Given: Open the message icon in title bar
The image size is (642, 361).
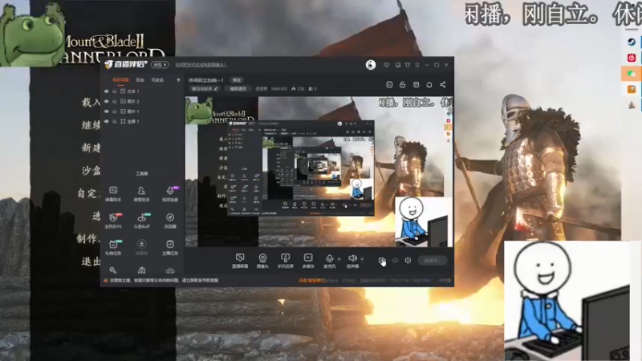Looking at the screenshot, I should [x=387, y=65].
